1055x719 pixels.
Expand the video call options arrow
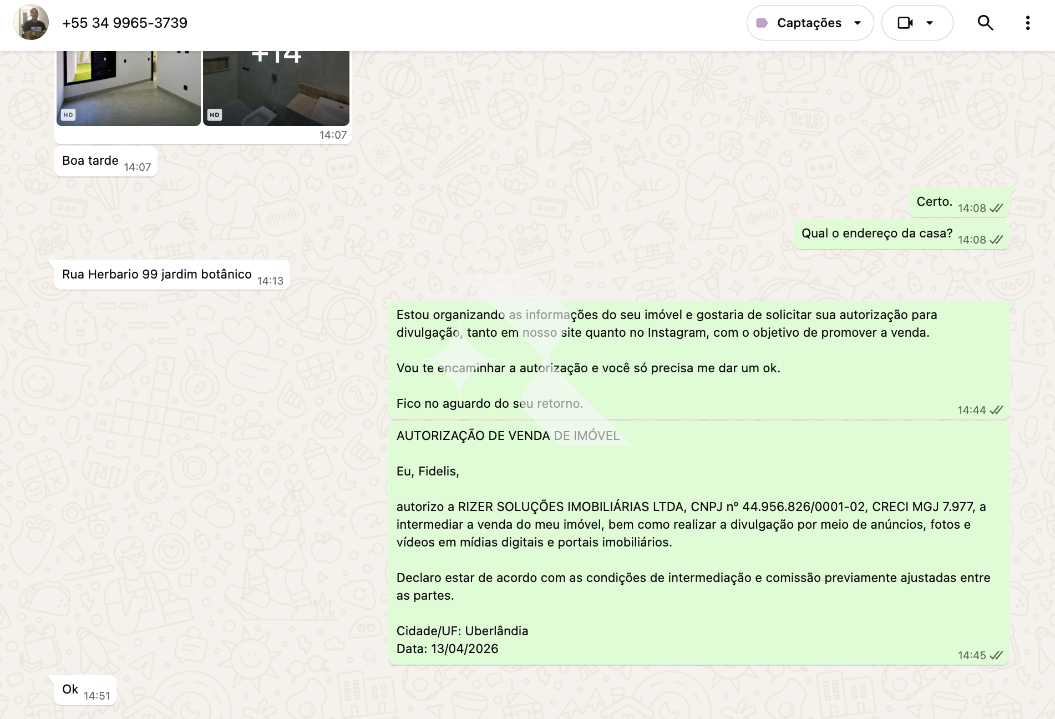point(930,23)
